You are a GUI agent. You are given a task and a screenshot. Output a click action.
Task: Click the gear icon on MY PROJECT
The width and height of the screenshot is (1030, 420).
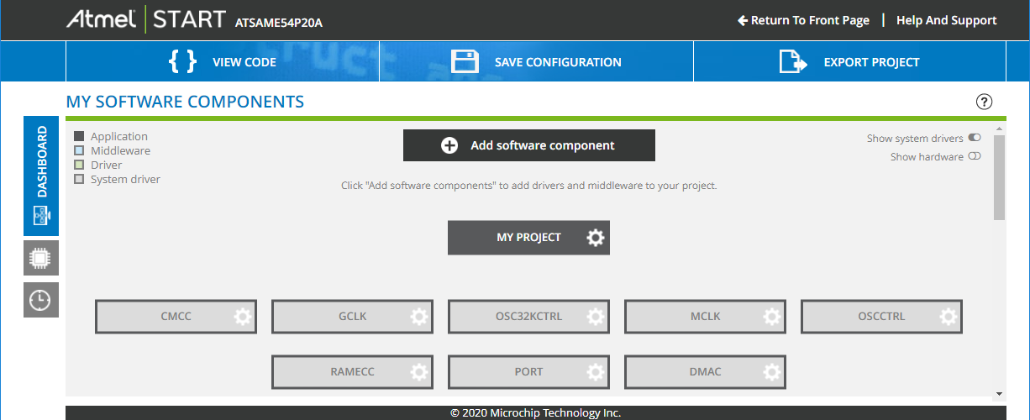[595, 238]
